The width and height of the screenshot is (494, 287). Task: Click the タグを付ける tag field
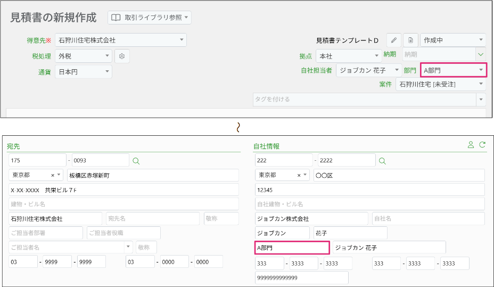click(365, 99)
